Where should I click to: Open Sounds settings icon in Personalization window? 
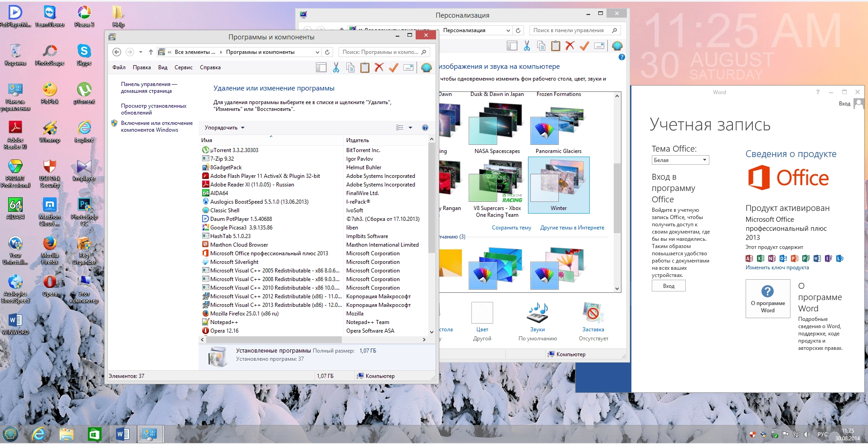(x=538, y=312)
